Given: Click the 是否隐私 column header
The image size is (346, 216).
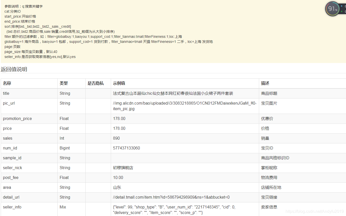Looking at the screenshot, I should (96, 83).
